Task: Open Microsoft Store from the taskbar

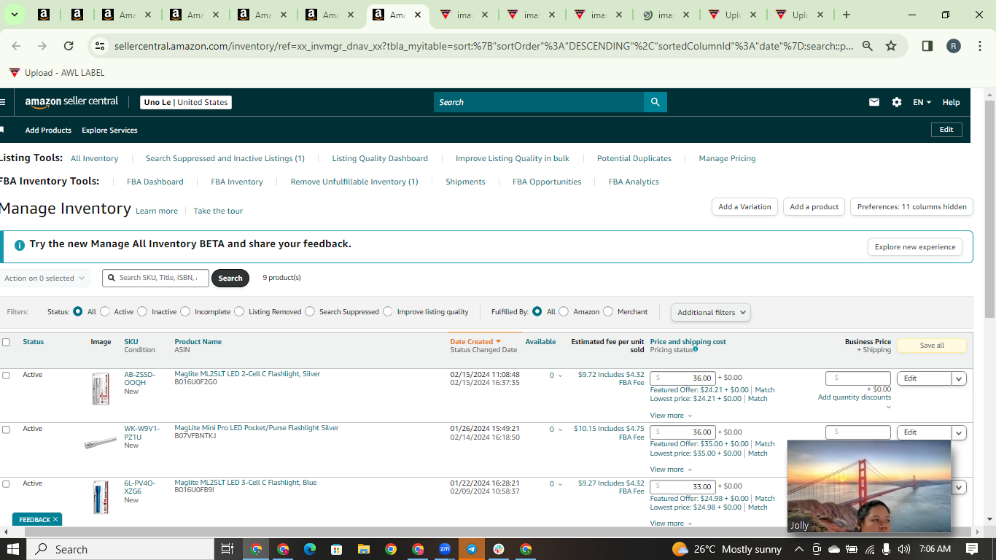Action: click(336, 549)
